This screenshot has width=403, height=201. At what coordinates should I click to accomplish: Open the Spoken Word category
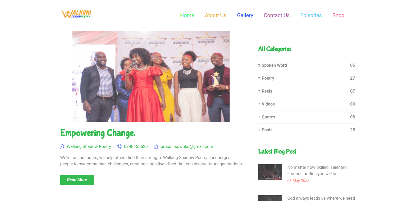pyautogui.click(x=274, y=65)
